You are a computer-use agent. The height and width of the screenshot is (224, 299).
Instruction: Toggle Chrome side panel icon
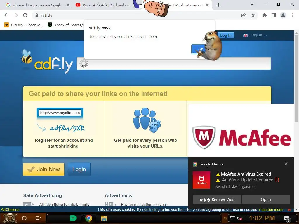click(274, 15)
